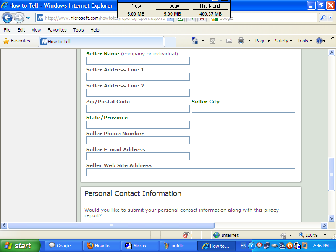Click the EN language indicator
Screen dimensions: 336x252
click(244, 246)
